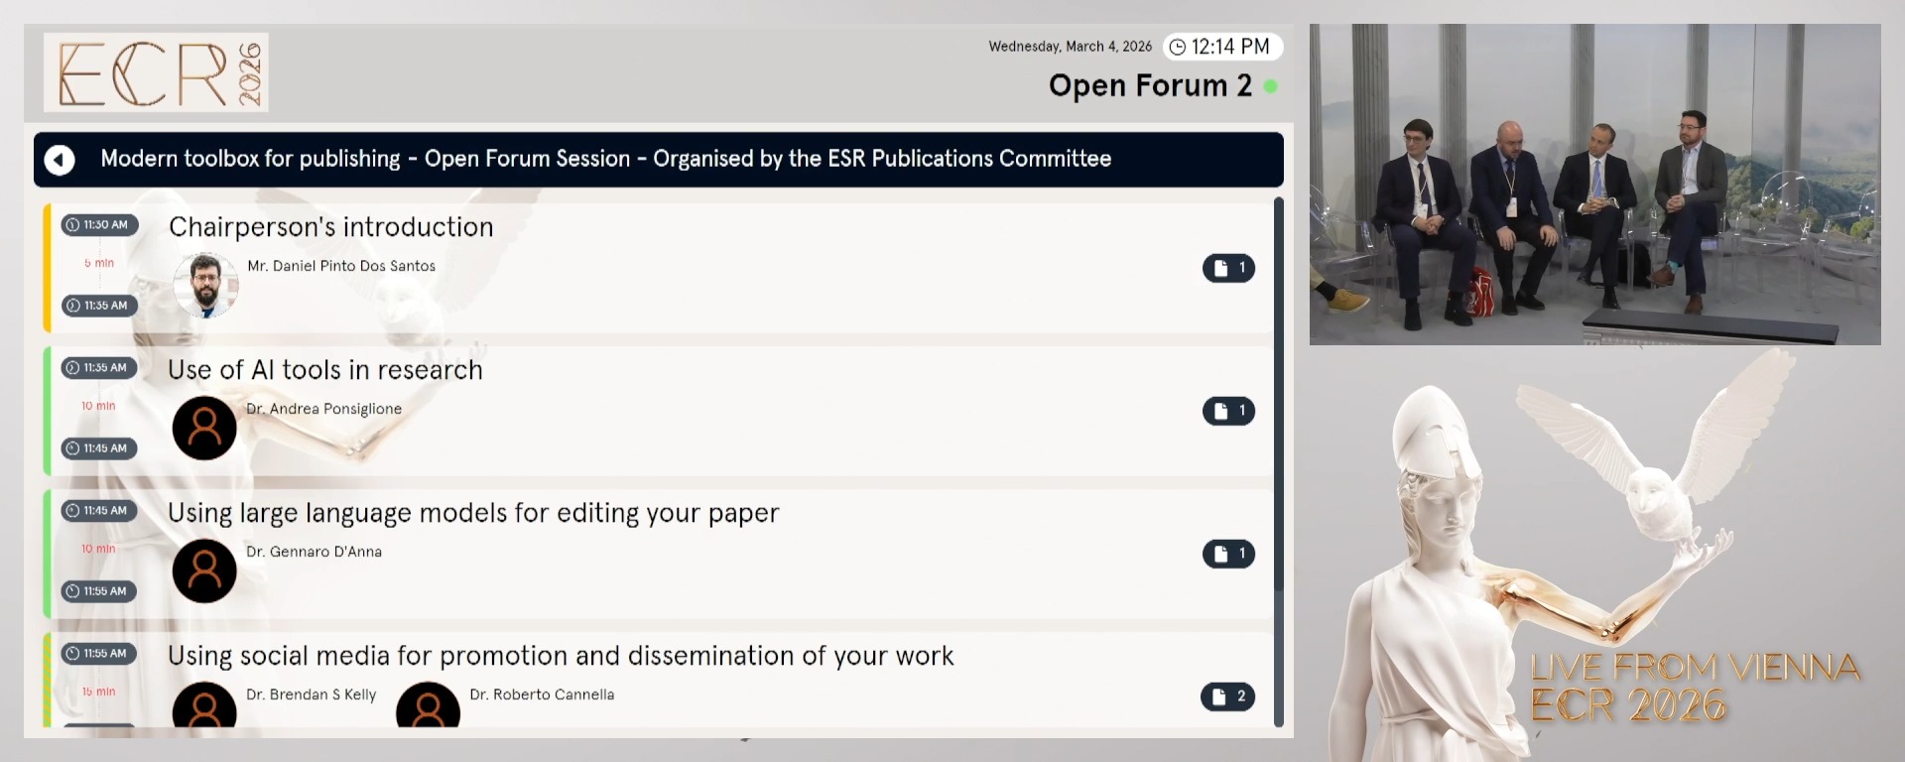Screen dimensions: 1905x762
Task: Click the back arrow in session header
Action: click(60, 160)
